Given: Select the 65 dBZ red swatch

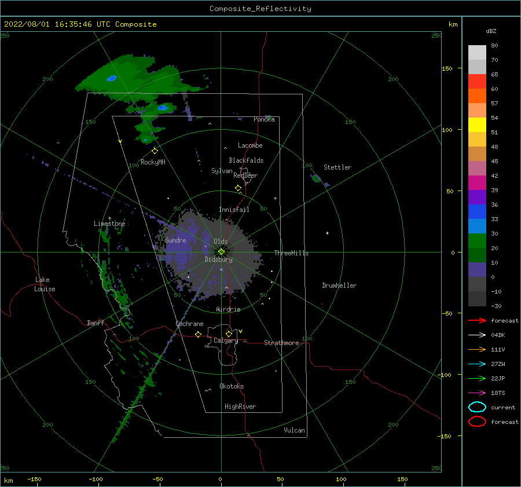Looking at the screenshot, I should click(477, 82).
